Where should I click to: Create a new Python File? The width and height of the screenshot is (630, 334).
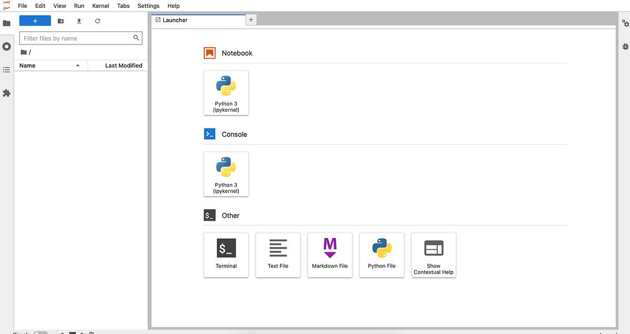coord(382,255)
